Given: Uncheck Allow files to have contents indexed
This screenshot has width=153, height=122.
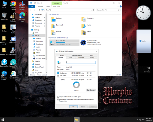Looking at the screenshot, I should (x=58, y=99).
